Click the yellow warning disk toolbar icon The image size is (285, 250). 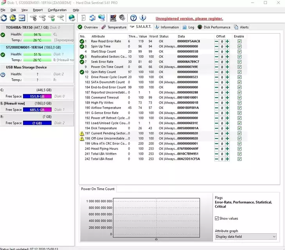pyautogui.click(x=13, y=18)
